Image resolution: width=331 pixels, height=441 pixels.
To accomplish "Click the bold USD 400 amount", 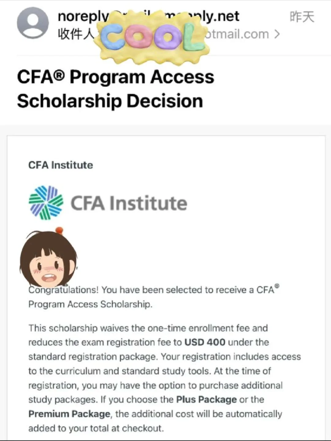I will pyautogui.click(x=205, y=342).
